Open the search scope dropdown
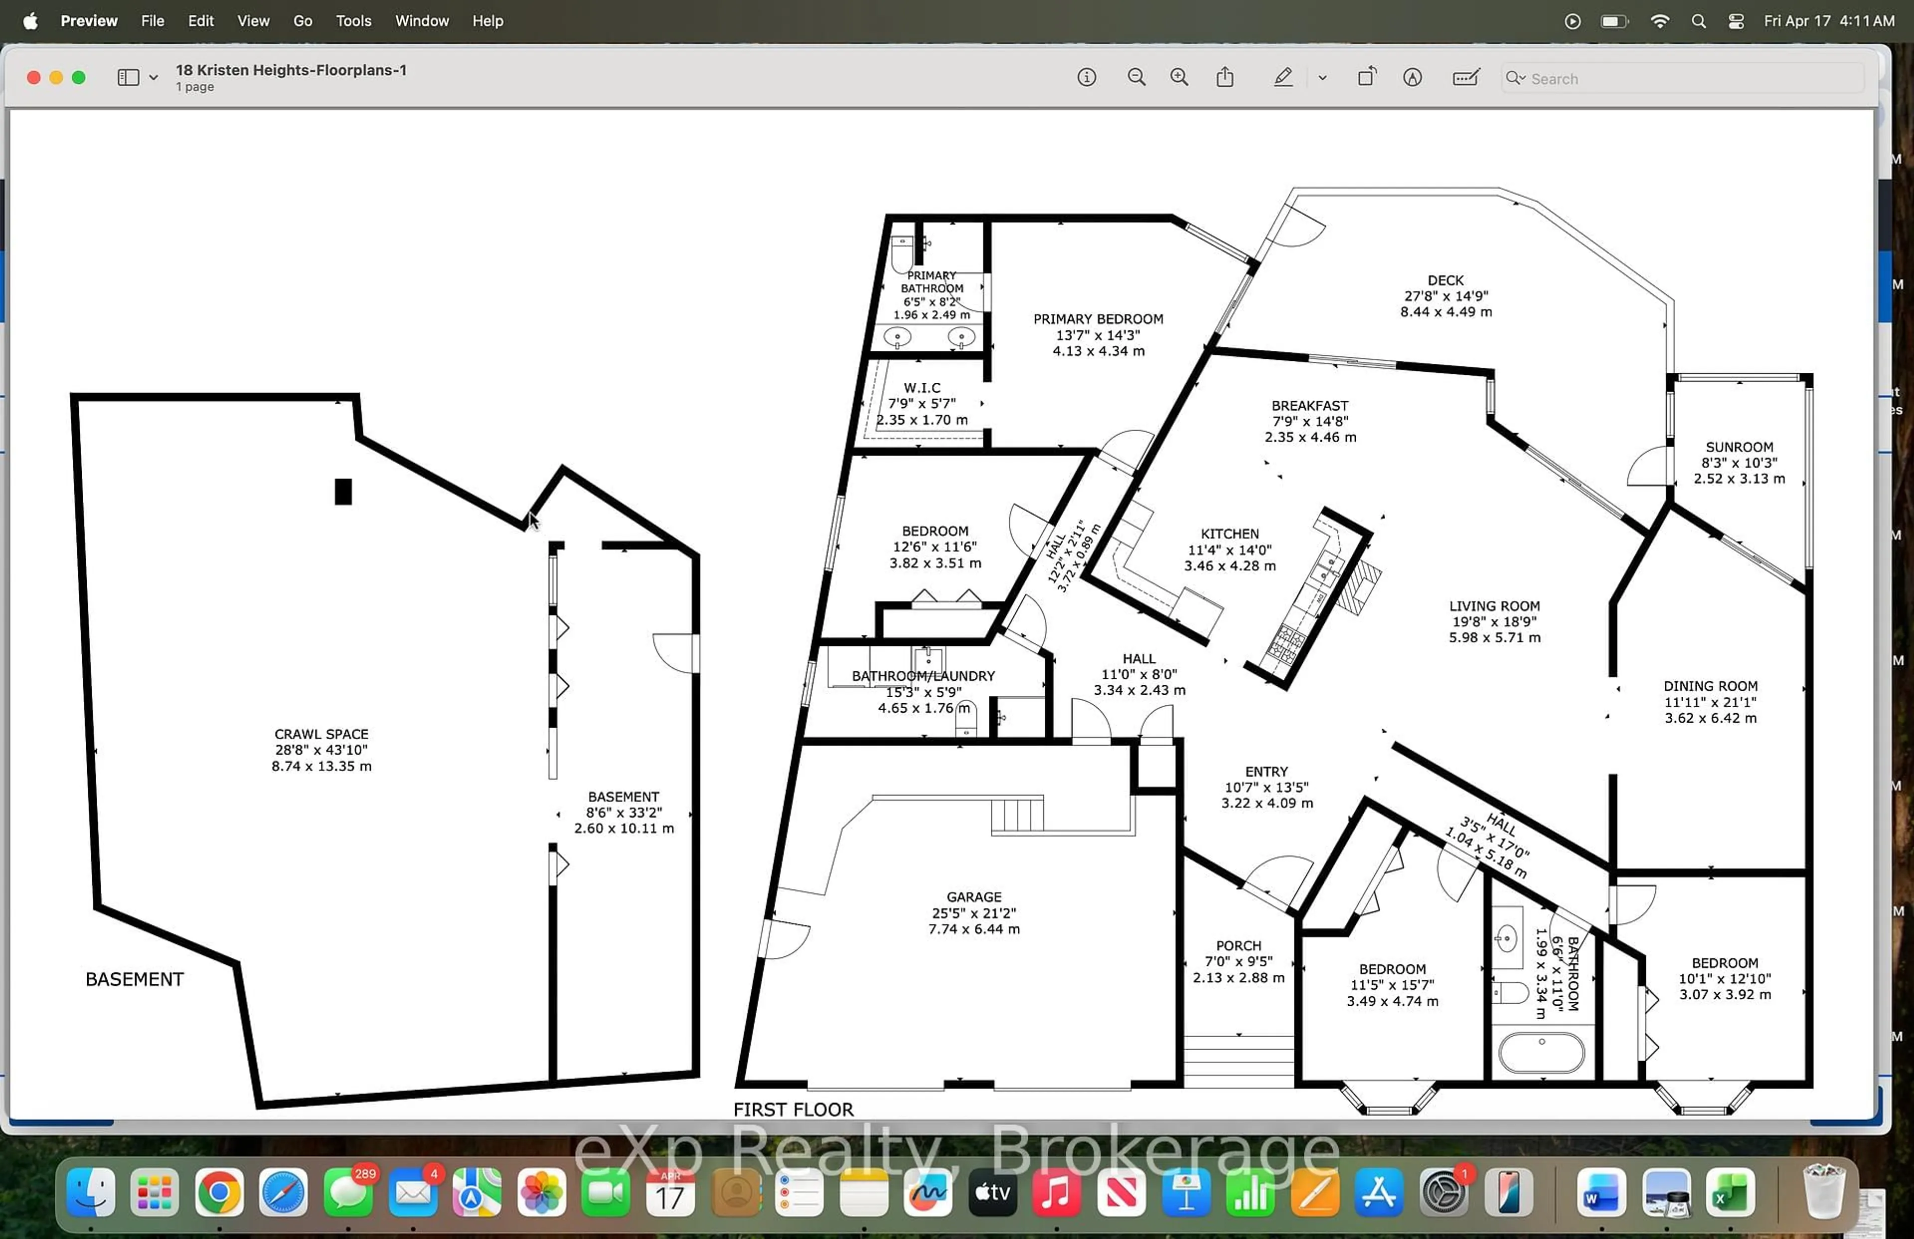This screenshot has width=1914, height=1239. tap(1515, 78)
